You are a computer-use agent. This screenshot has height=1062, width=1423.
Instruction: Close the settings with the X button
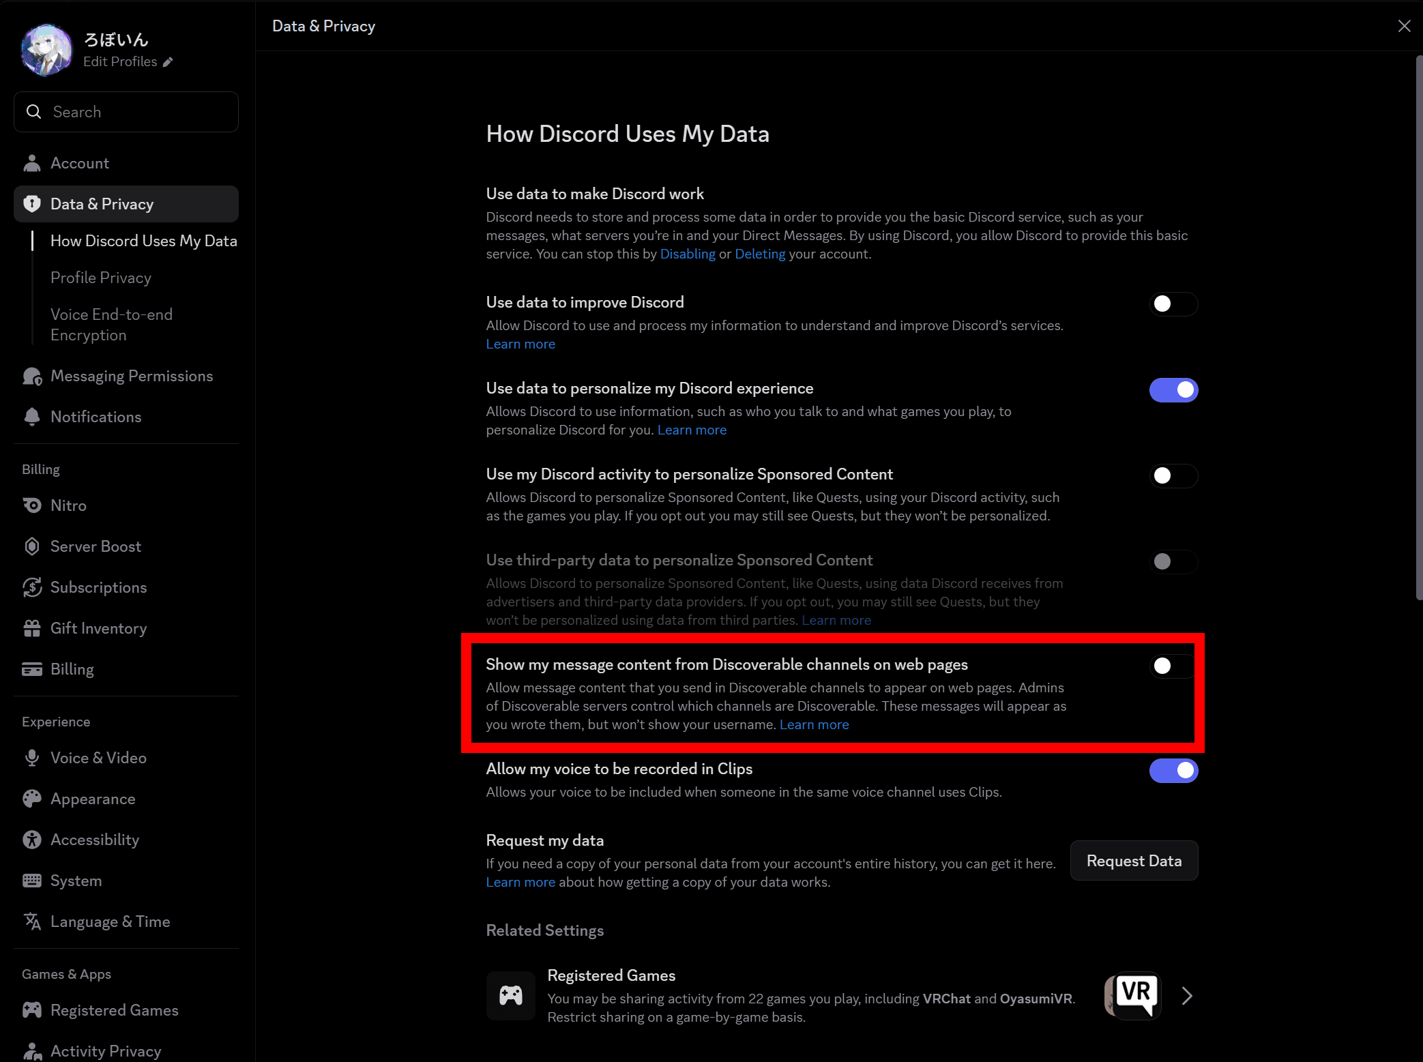click(1404, 26)
